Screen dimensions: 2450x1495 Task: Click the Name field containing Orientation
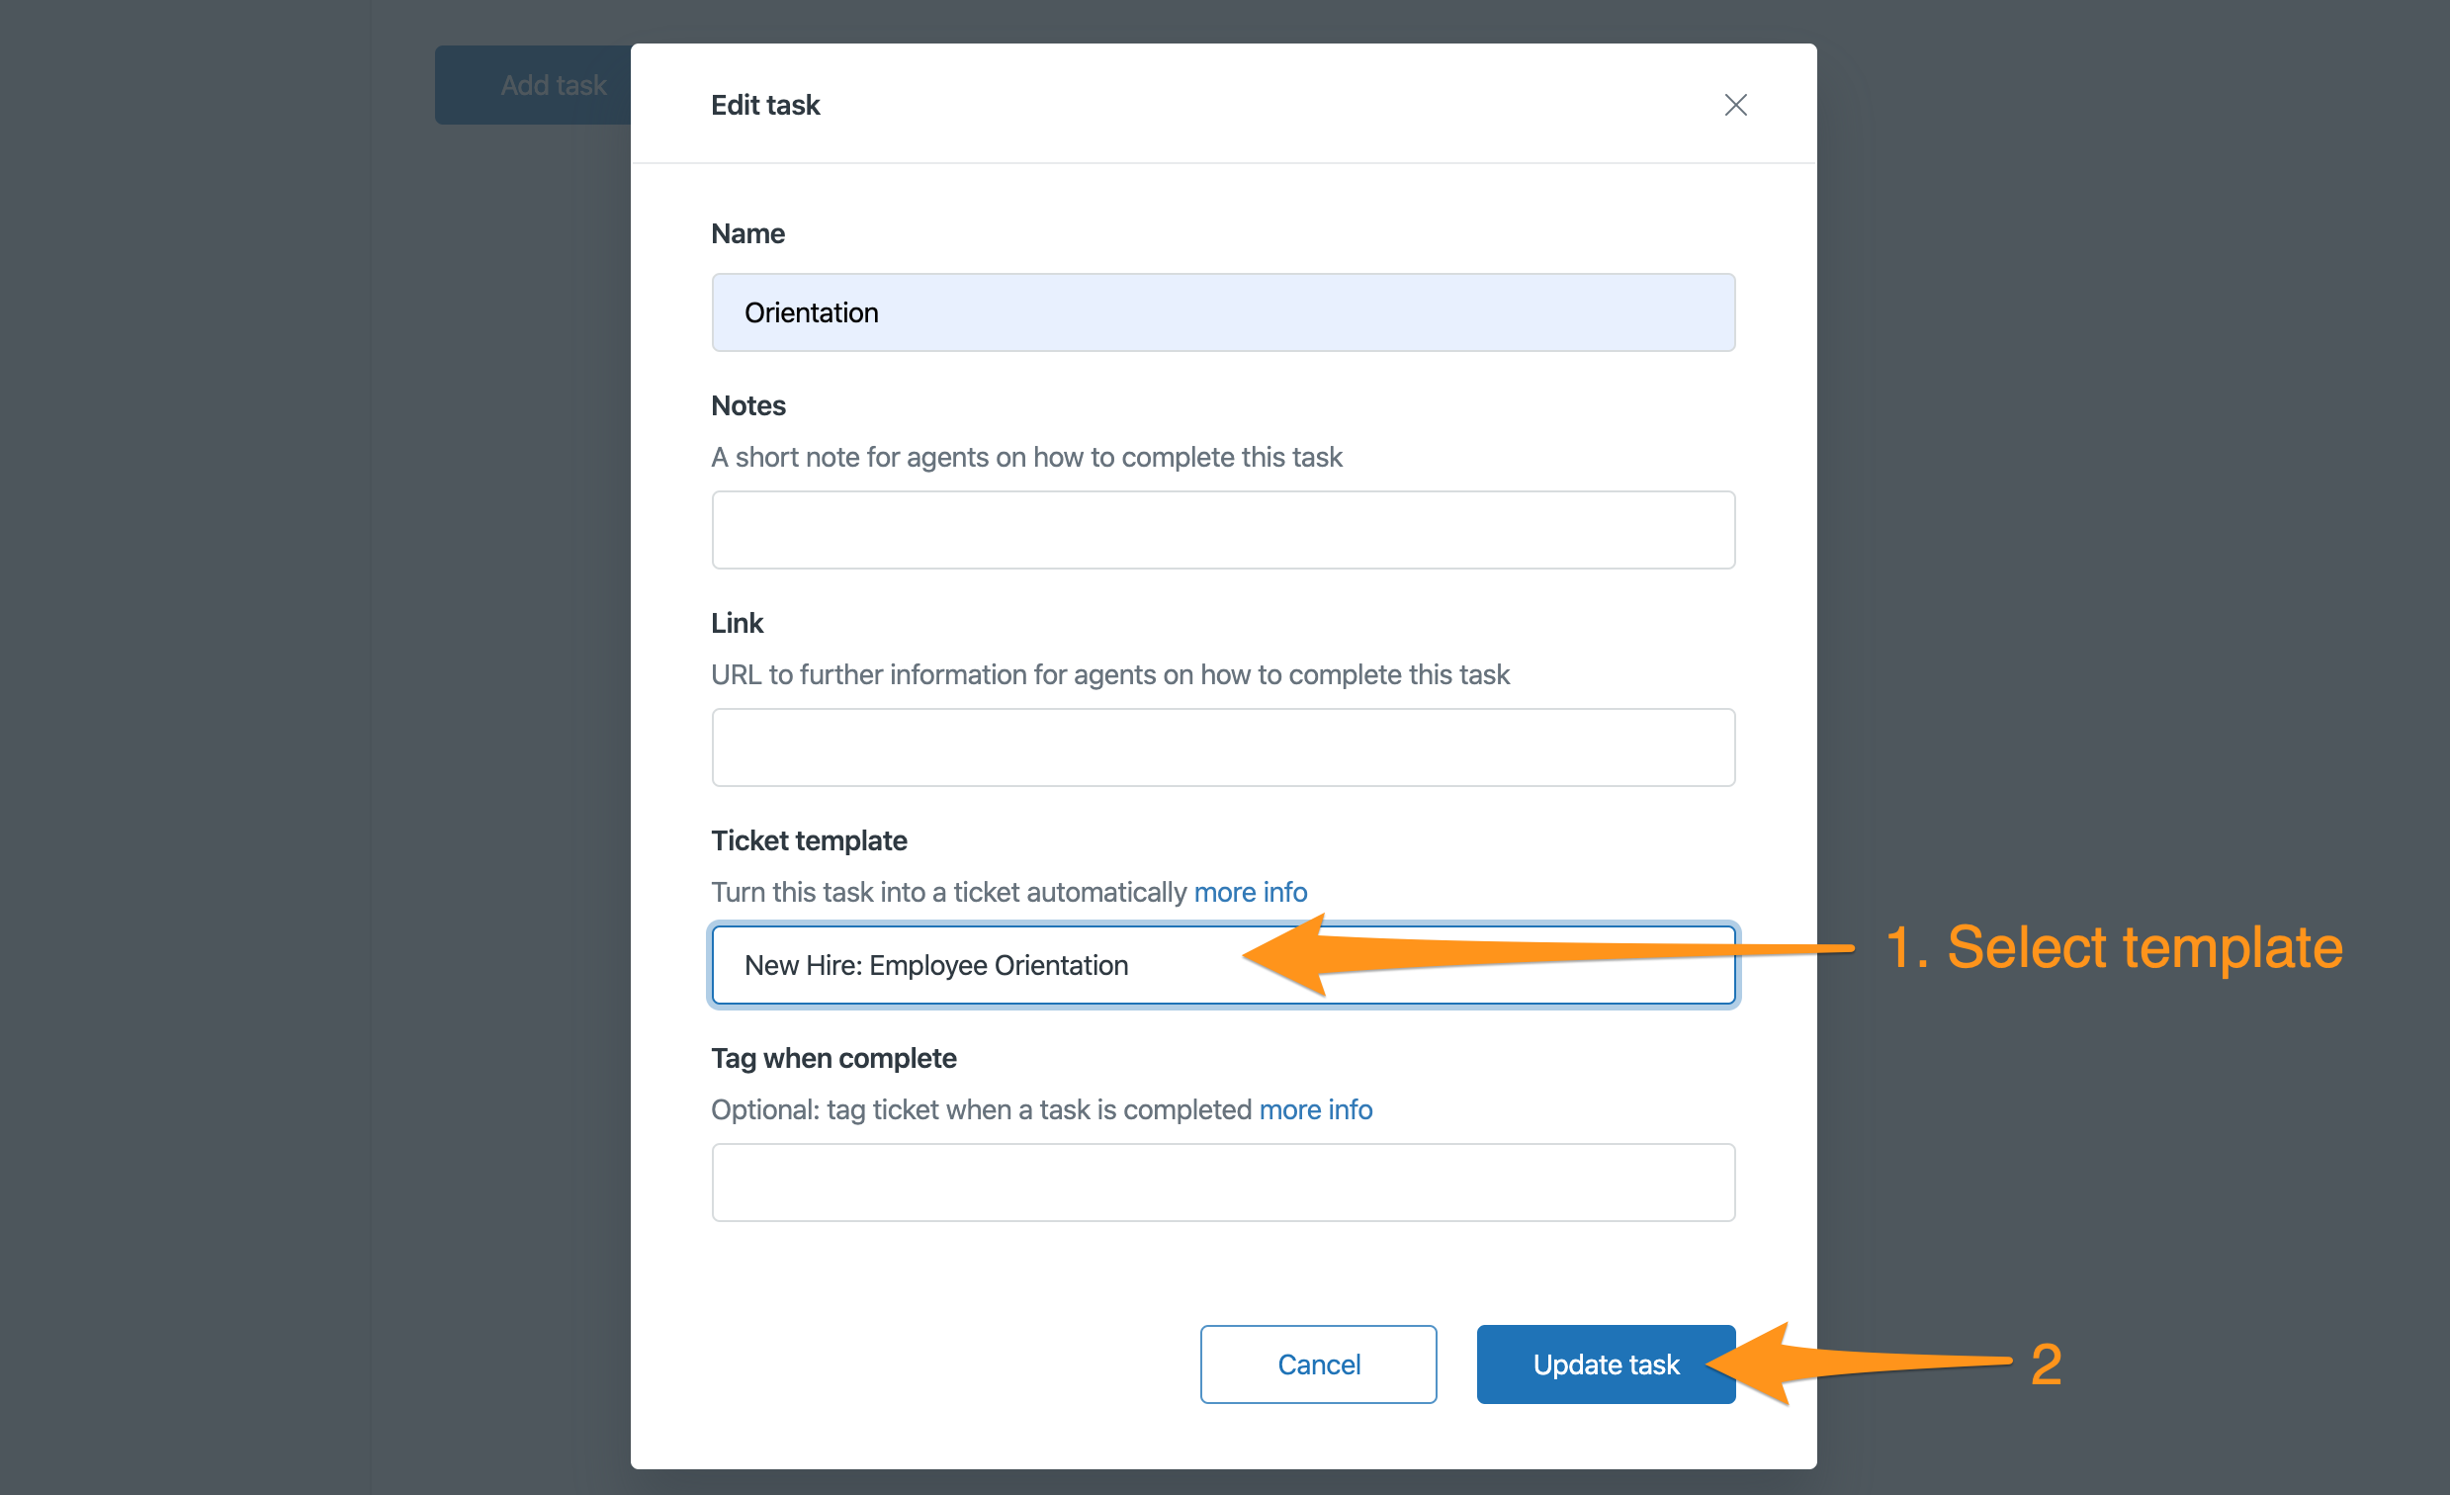pyautogui.click(x=1223, y=312)
